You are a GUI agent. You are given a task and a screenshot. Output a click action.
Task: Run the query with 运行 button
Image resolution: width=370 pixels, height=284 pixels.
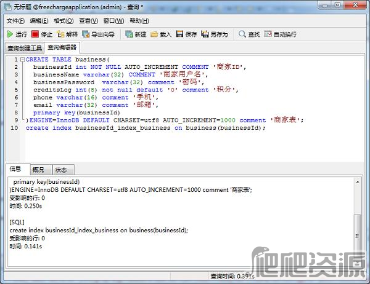coord(17,34)
